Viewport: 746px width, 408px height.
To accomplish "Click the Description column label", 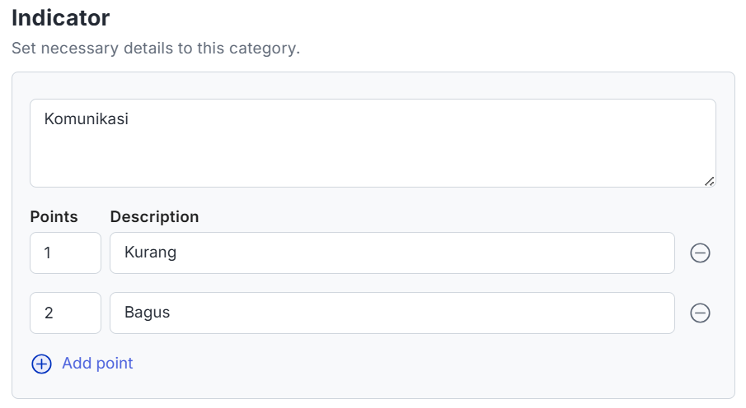I will 154,217.
